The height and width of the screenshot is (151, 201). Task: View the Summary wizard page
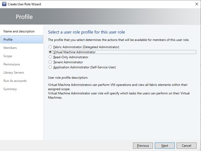[10, 89]
